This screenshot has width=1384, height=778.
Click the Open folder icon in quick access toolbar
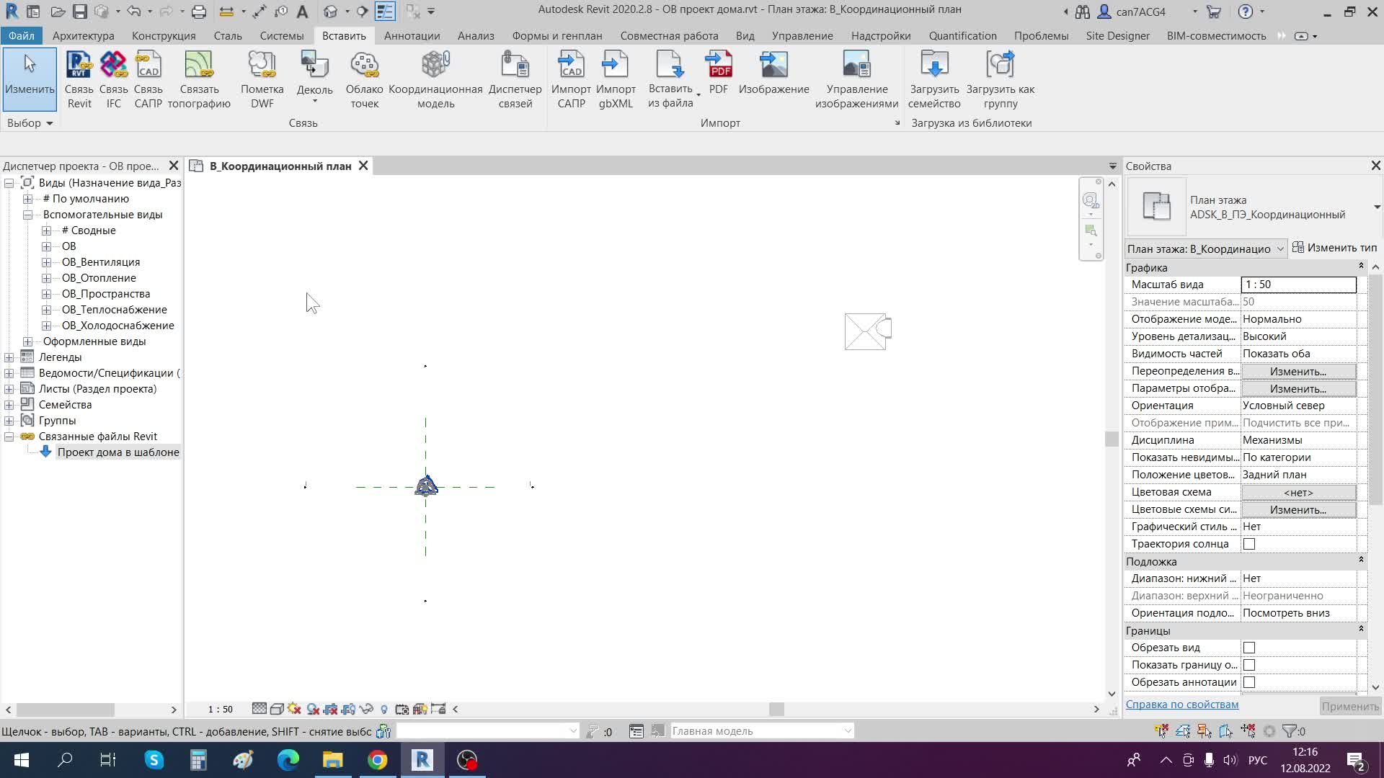[x=58, y=12]
